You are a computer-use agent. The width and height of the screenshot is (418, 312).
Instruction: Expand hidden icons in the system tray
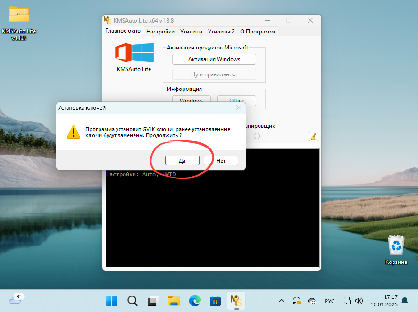point(281,301)
